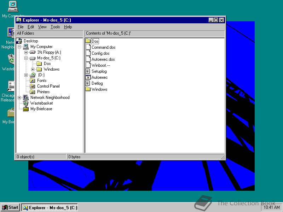Click the '0 object(s)' status bar entry
The height and width of the screenshot is (212, 283).
(41, 157)
